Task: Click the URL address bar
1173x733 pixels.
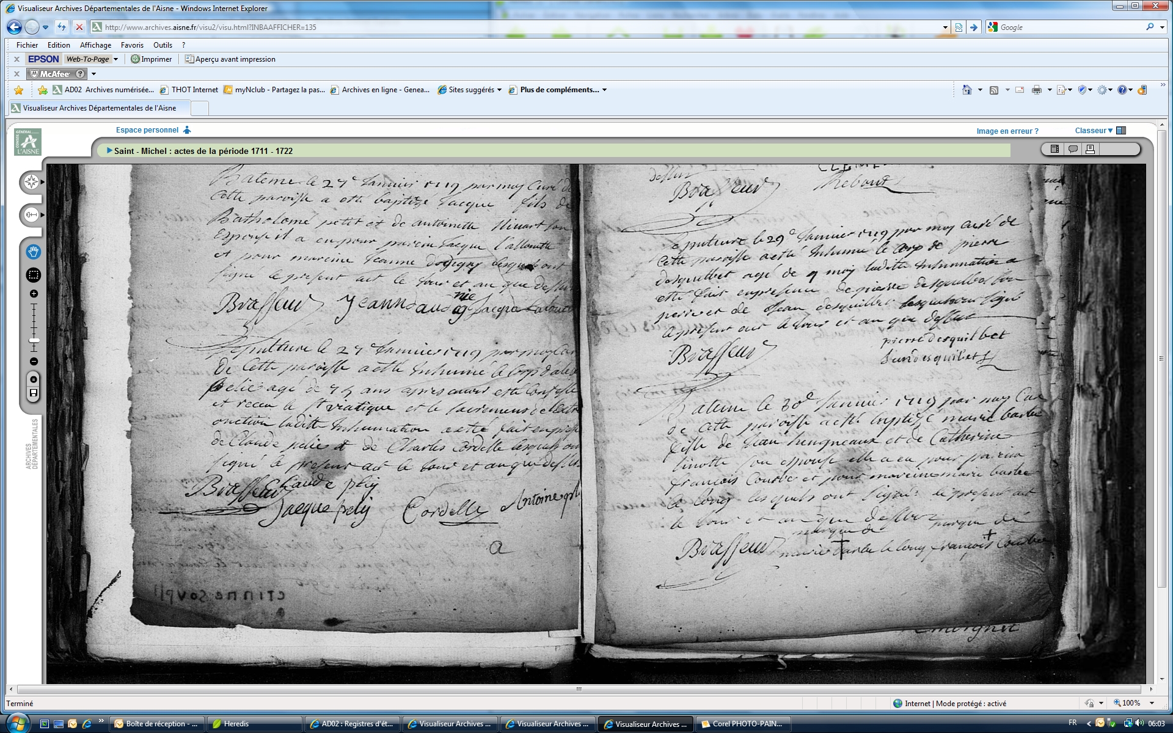Action: [519, 27]
